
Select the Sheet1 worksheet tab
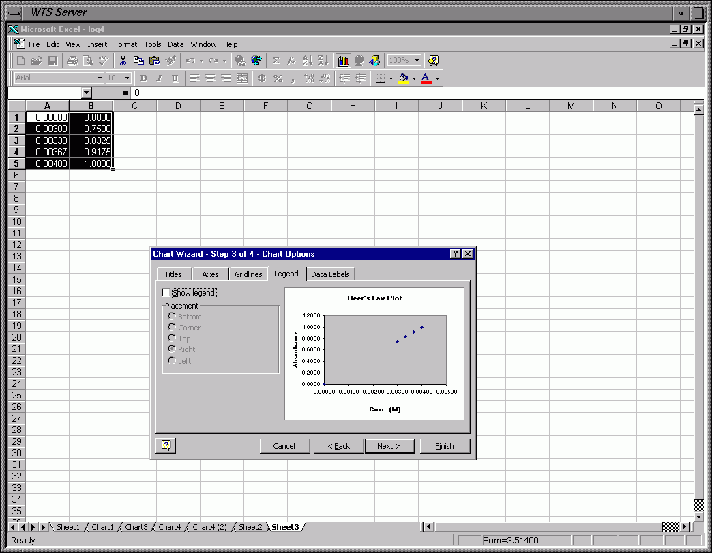(x=68, y=527)
